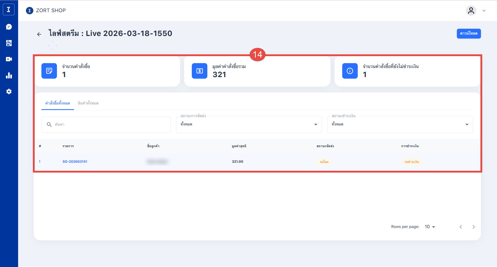Click the ดาวน์โหลด button

tap(469, 34)
